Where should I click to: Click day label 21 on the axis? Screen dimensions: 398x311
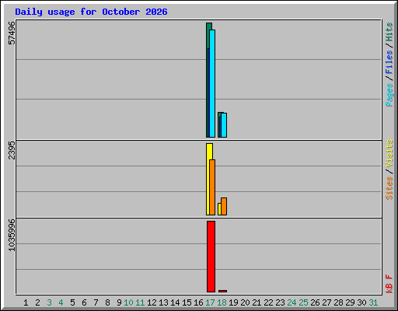[257, 302]
